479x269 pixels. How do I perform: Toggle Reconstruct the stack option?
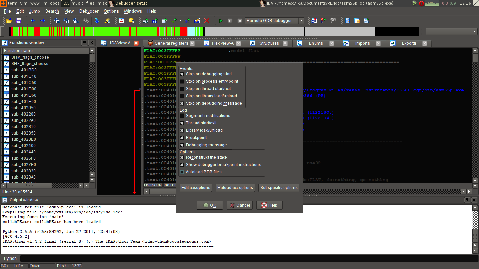182,157
